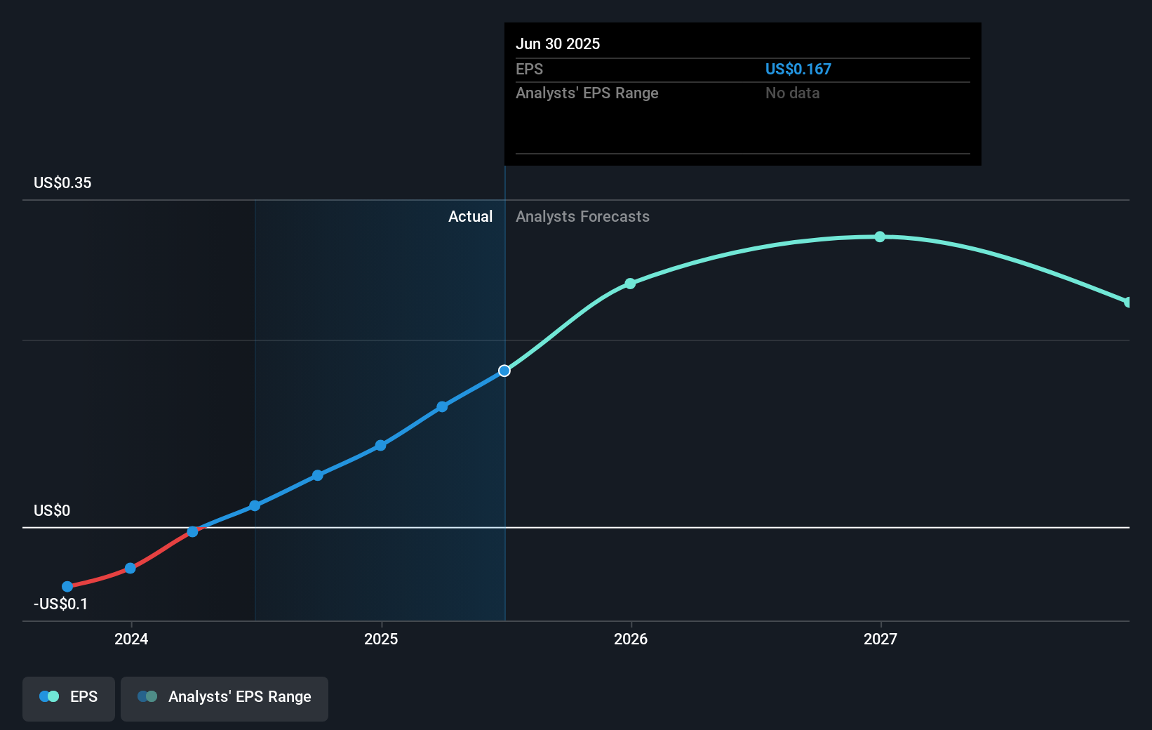Click the 'Analysts' EPS Range' tooltip row label
The width and height of the screenshot is (1152, 730).
587,93
